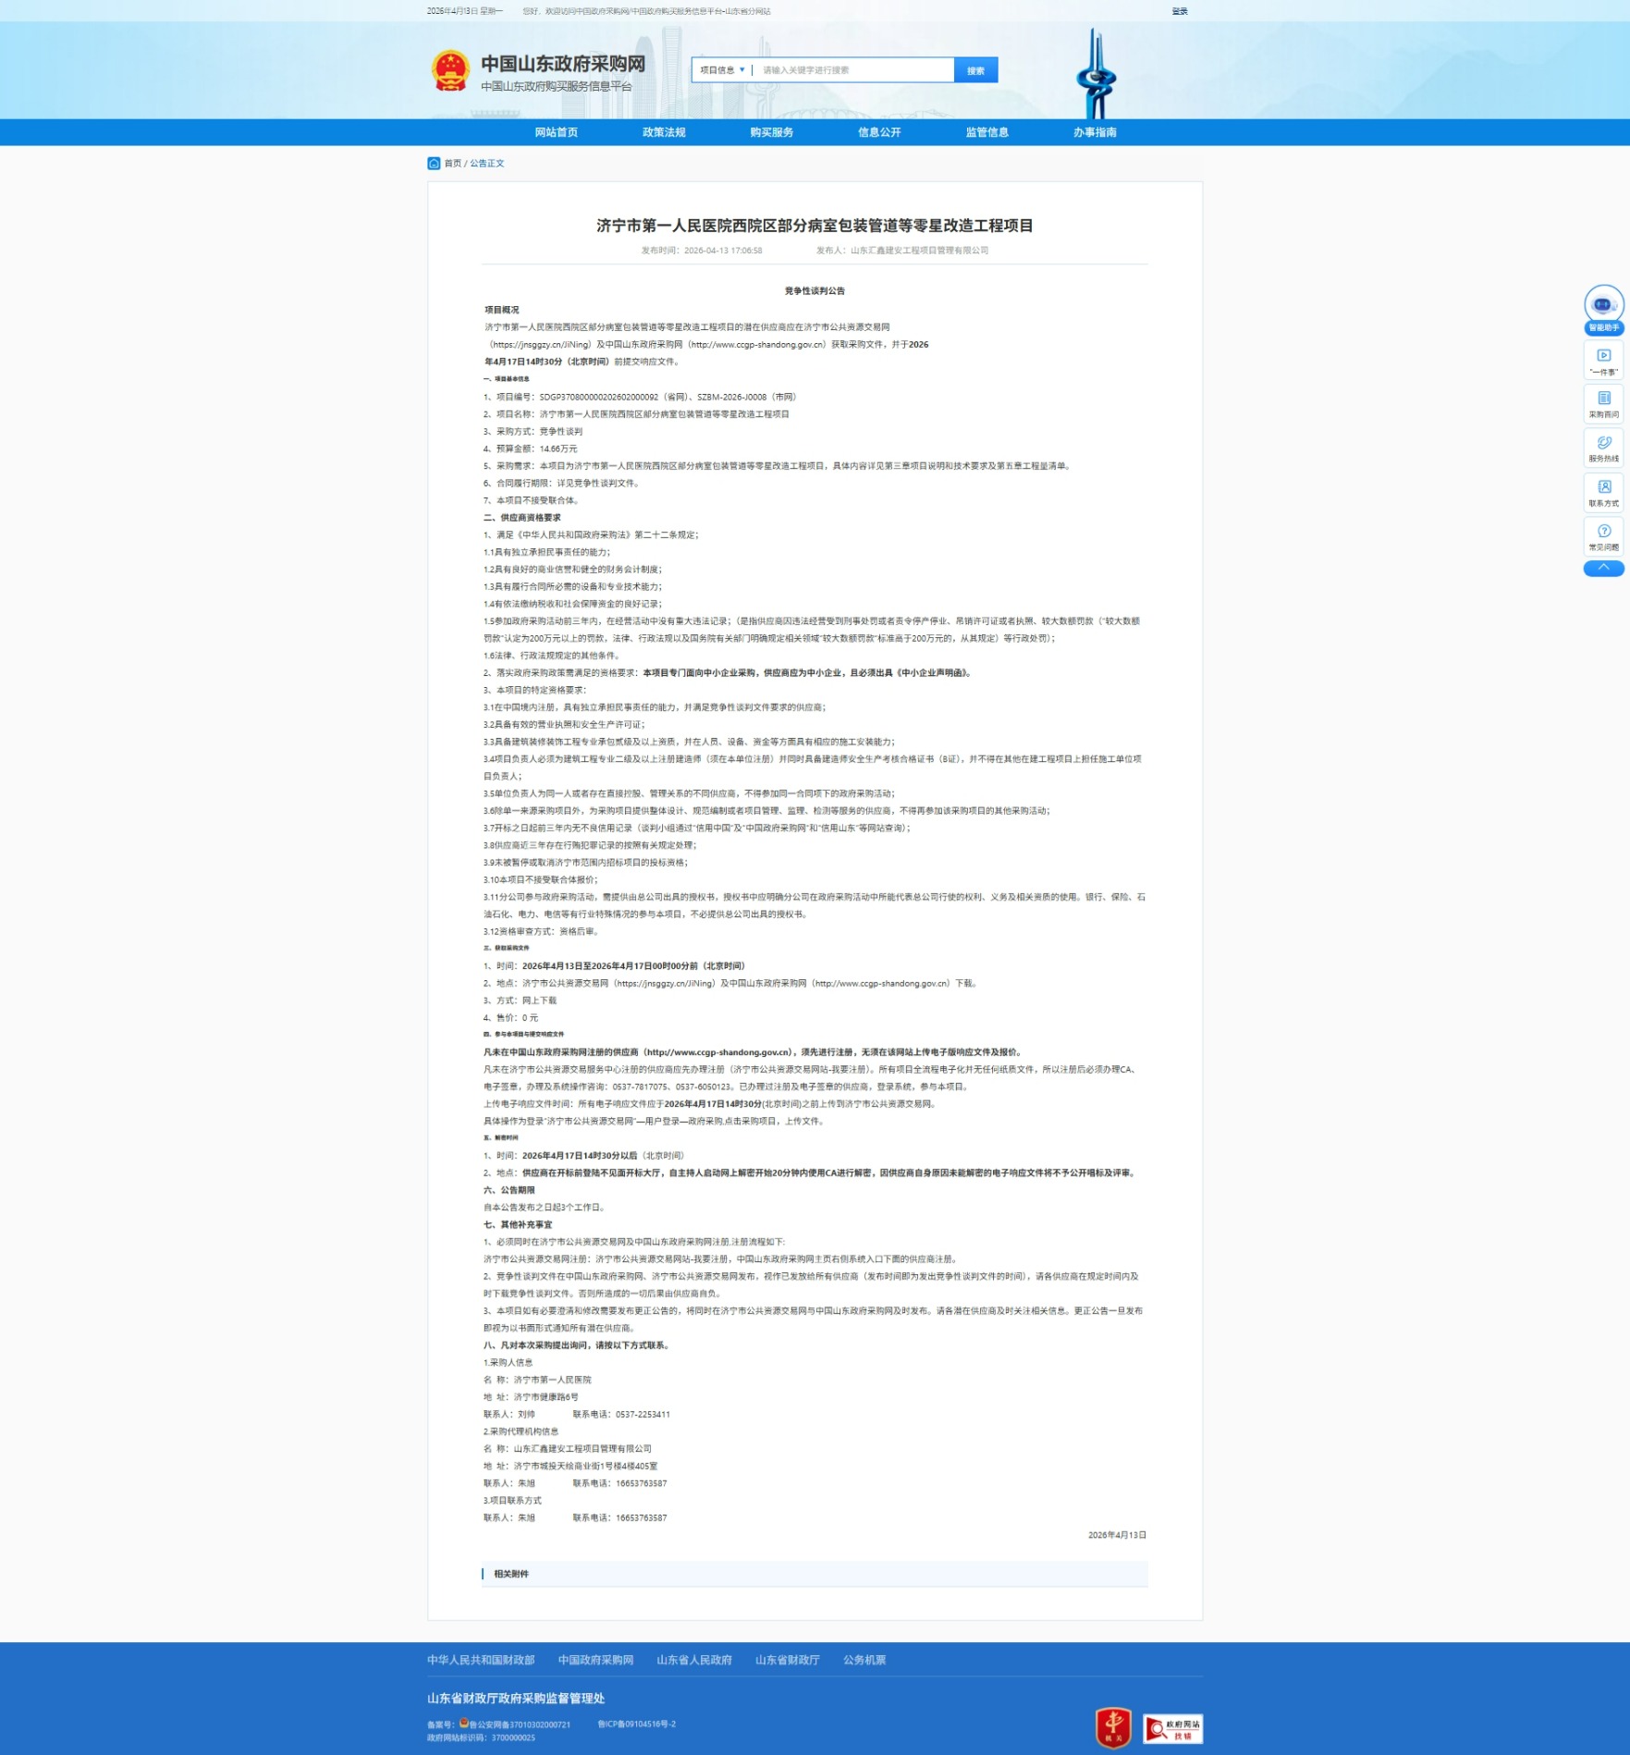The width and height of the screenshot is (1630, 1755).
Task: Click the 登录 login link
Action: 1179,11
